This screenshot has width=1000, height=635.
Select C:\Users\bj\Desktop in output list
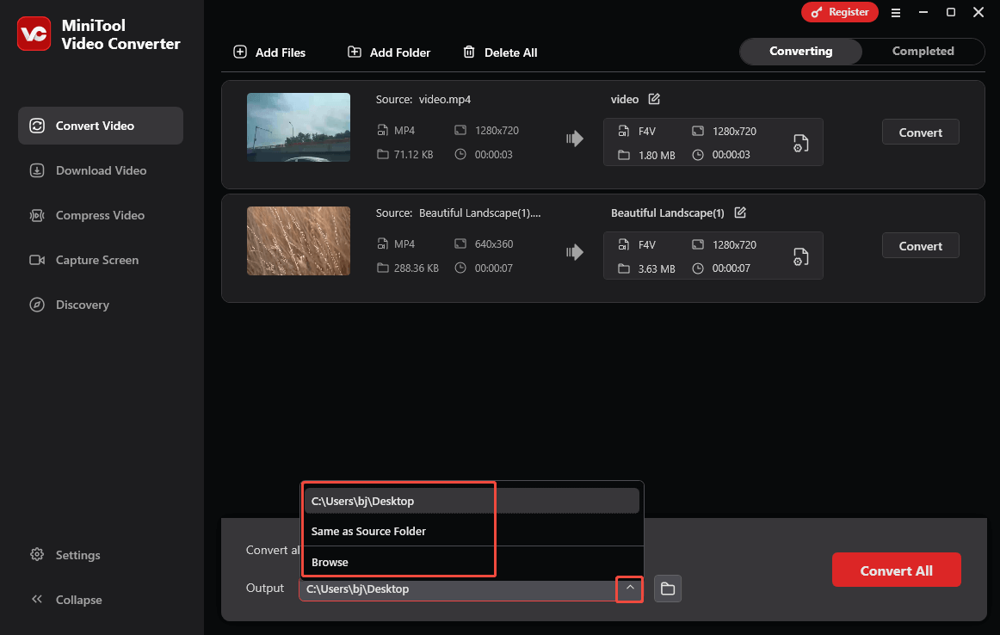(472, 501)
